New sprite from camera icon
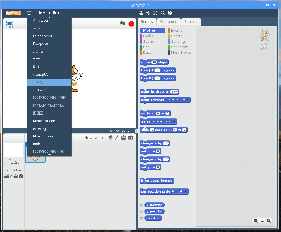Image resolution: width=281 pixels, height=232 pixels. click(x=130, y=137)
